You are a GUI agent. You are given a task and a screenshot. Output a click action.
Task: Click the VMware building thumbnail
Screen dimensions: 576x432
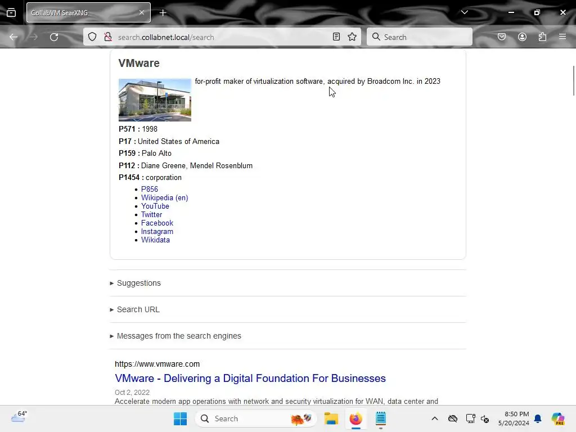click(155, 100)
